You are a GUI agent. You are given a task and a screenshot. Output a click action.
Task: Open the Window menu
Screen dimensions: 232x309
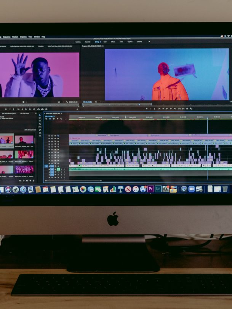[37, 37]
